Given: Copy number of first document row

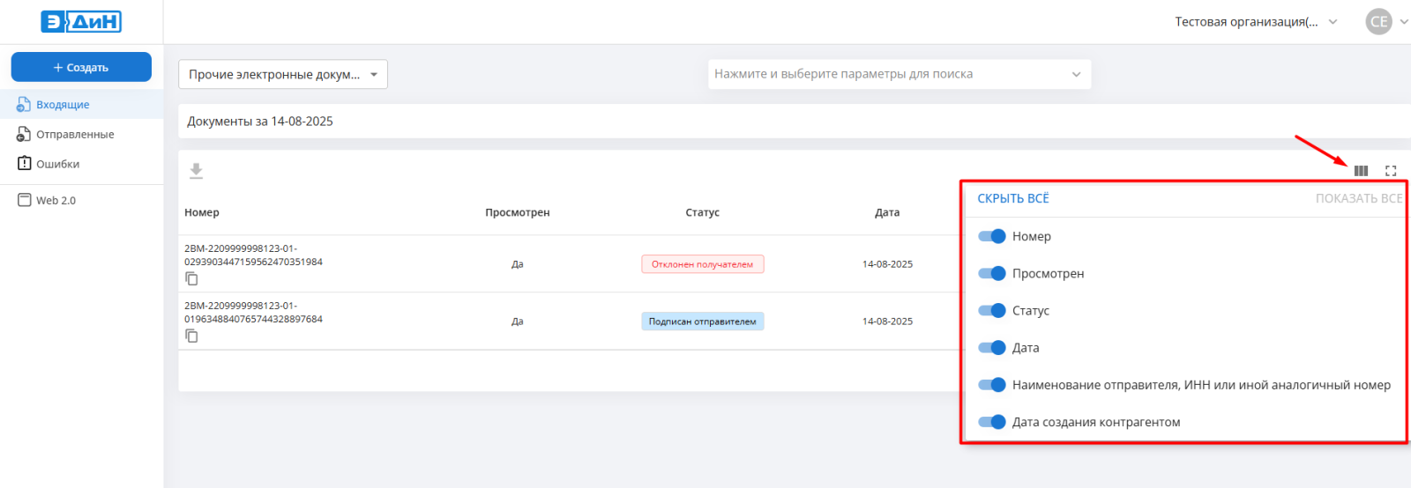Looking at the screenshot, I should (191, 279).
